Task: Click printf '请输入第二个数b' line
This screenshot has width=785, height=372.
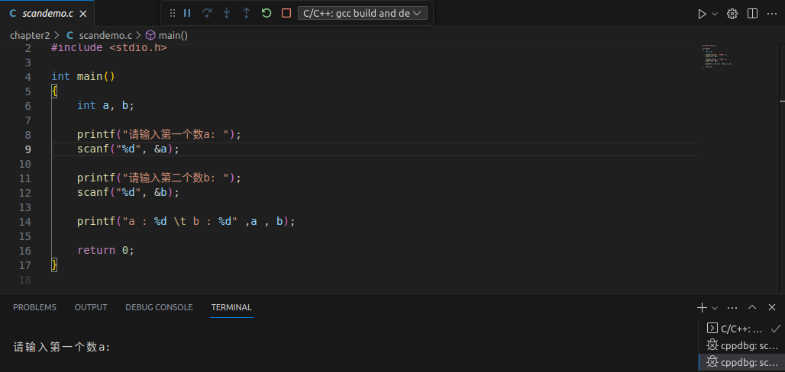Action: (x=159, y=178)
